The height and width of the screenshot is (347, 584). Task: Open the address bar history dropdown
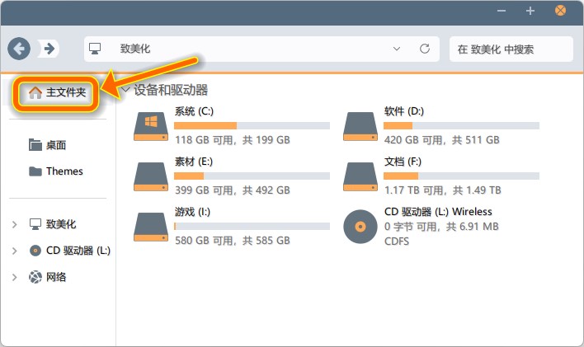397,49
